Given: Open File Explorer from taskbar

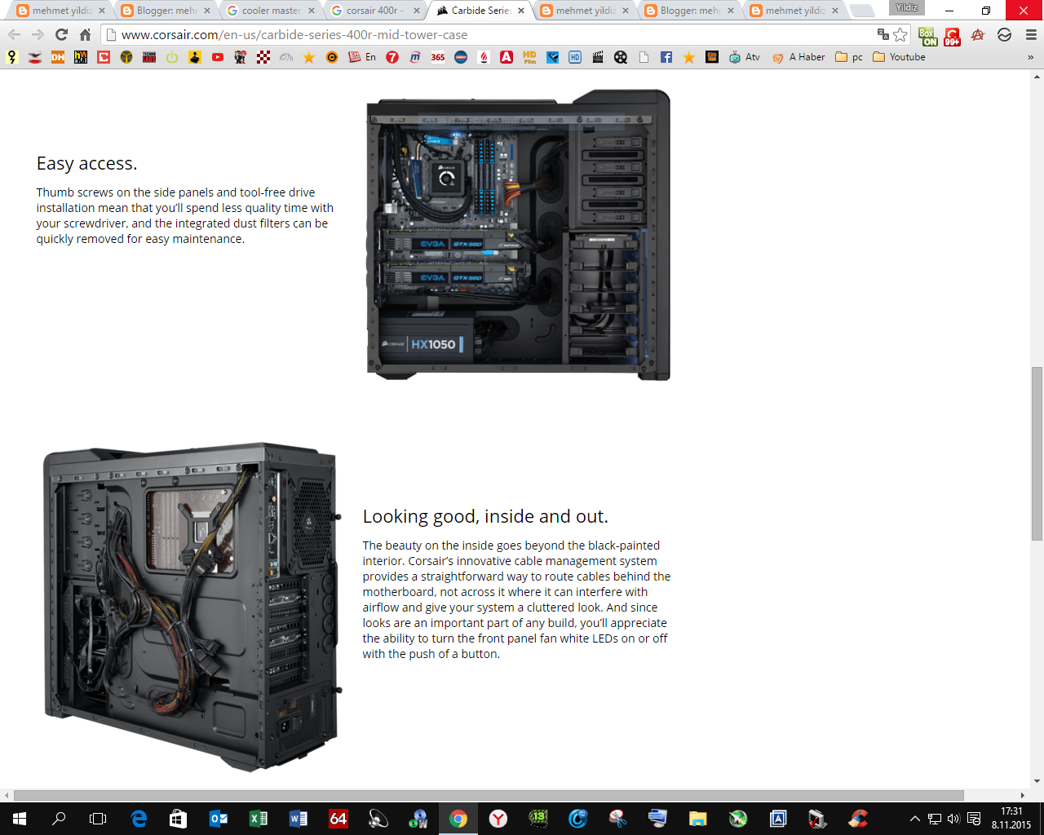Looking at the screenshot, I should (697, 819).
